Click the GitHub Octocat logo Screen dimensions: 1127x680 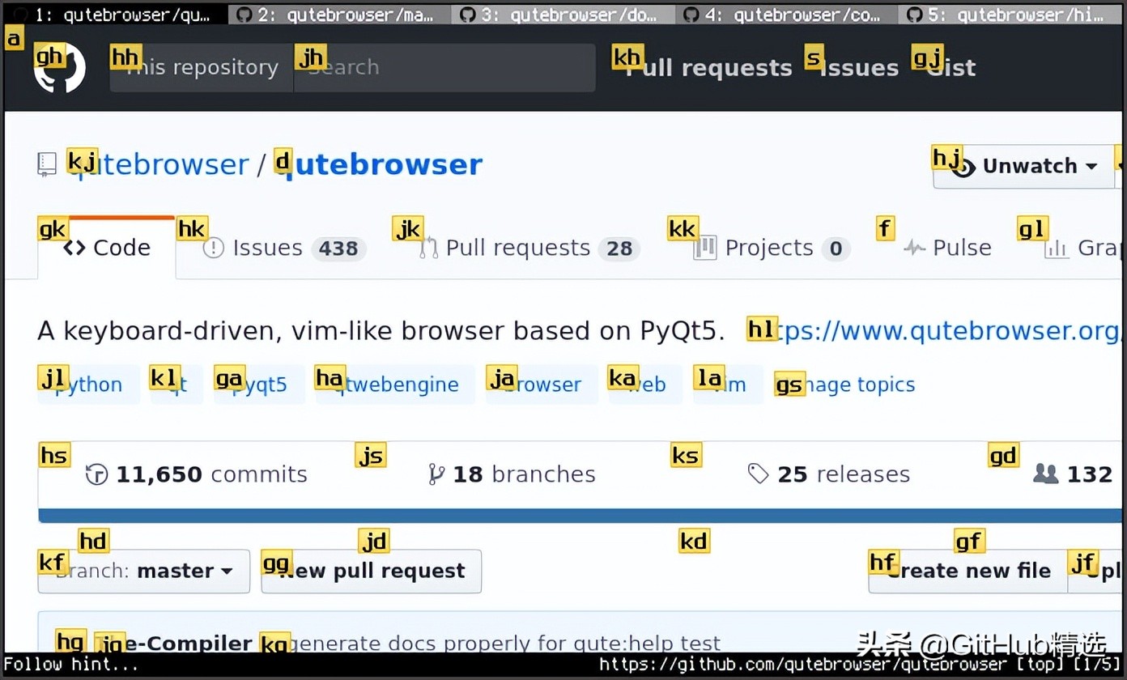(x=59, y=67)
